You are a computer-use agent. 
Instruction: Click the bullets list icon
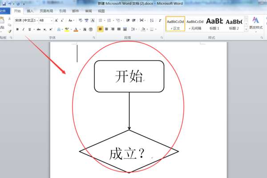100,20
